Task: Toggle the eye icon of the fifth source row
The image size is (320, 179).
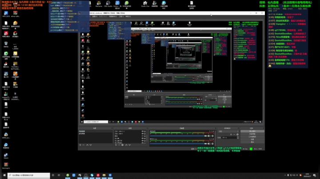Action: coord(143,140)
